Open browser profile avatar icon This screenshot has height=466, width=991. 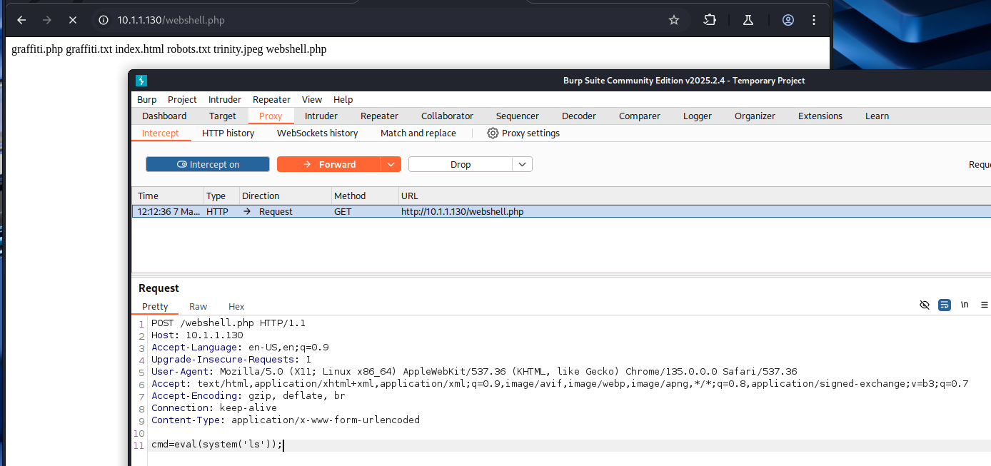pos(788,20)
